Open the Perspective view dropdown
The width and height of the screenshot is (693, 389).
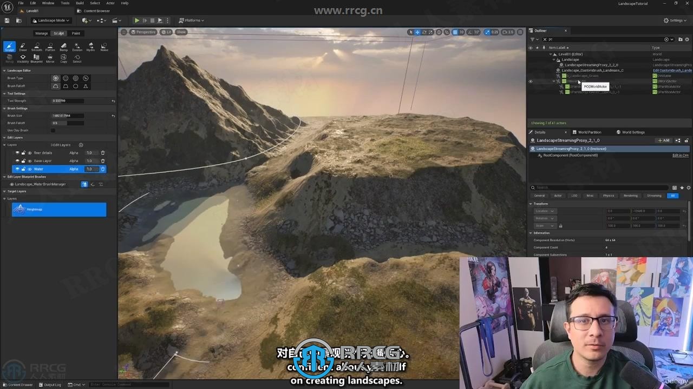pyautogui.click(x=143, y=32)
